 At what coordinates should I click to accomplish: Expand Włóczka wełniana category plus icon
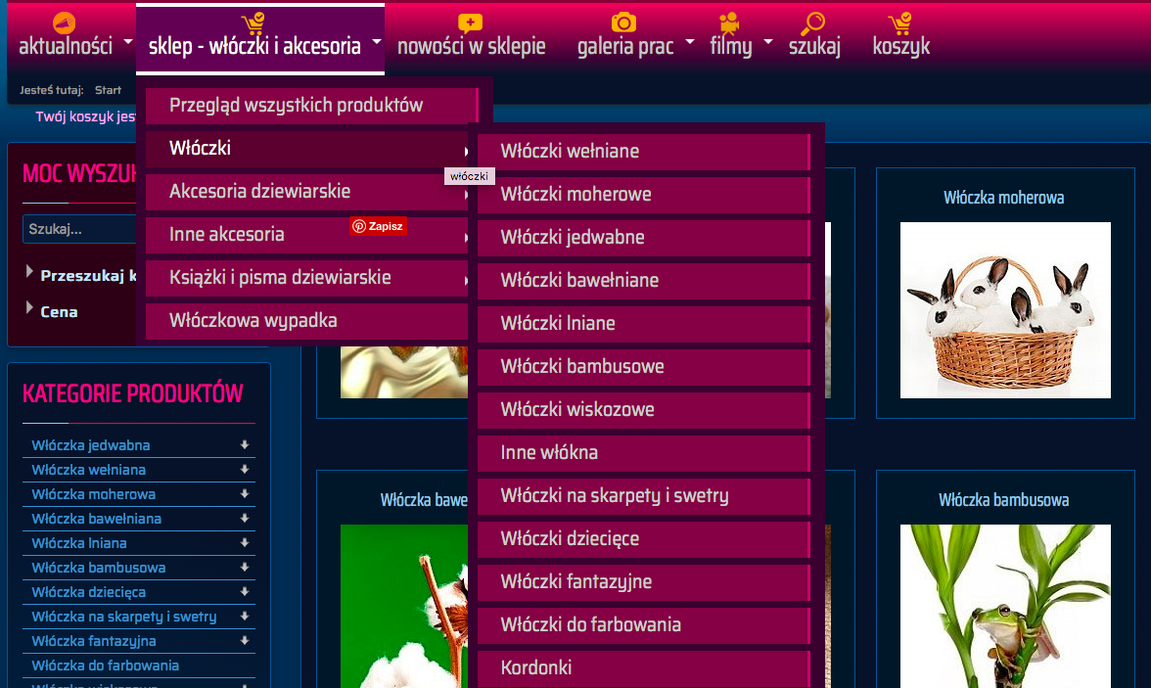245,469
